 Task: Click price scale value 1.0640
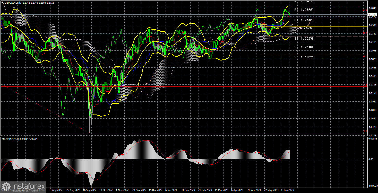(372, 118)
